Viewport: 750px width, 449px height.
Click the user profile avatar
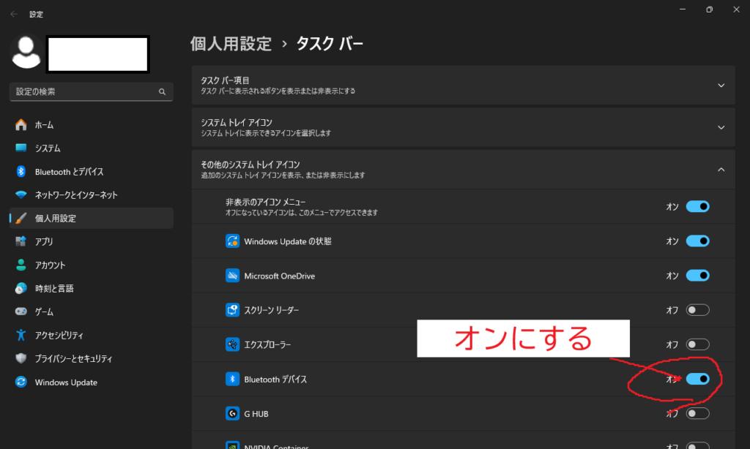tap(28, 51)
